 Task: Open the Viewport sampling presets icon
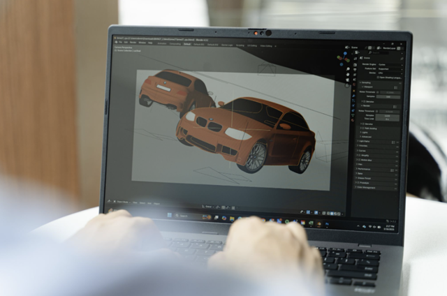tap(396, 87)
